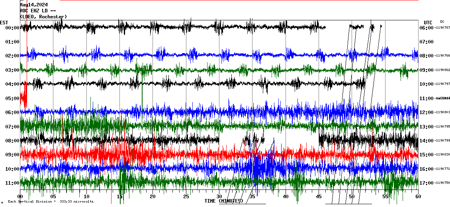The image size is (450, 207).
Task: Click the 60 minute tick label
Action: [418, 197]
